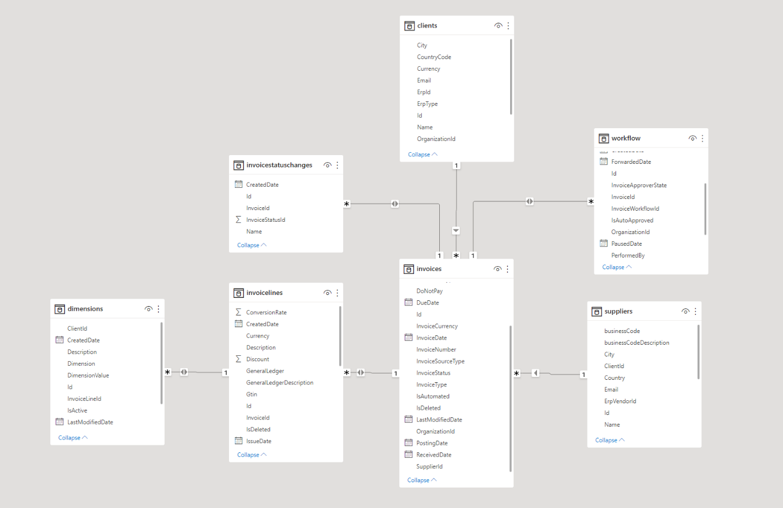783x508 pixels.
Task: Open more options for invoicelines table
Action: [x=337, y=293]
